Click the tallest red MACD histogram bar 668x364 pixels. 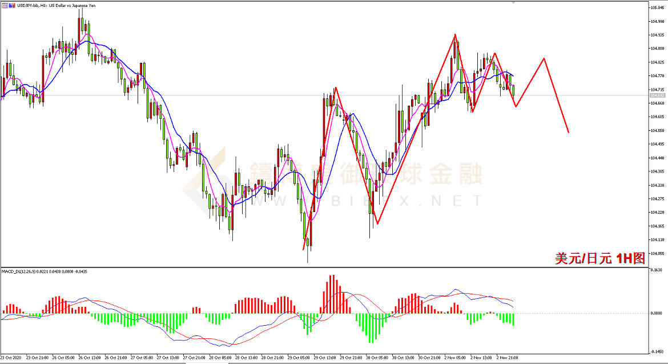point(332,294)
